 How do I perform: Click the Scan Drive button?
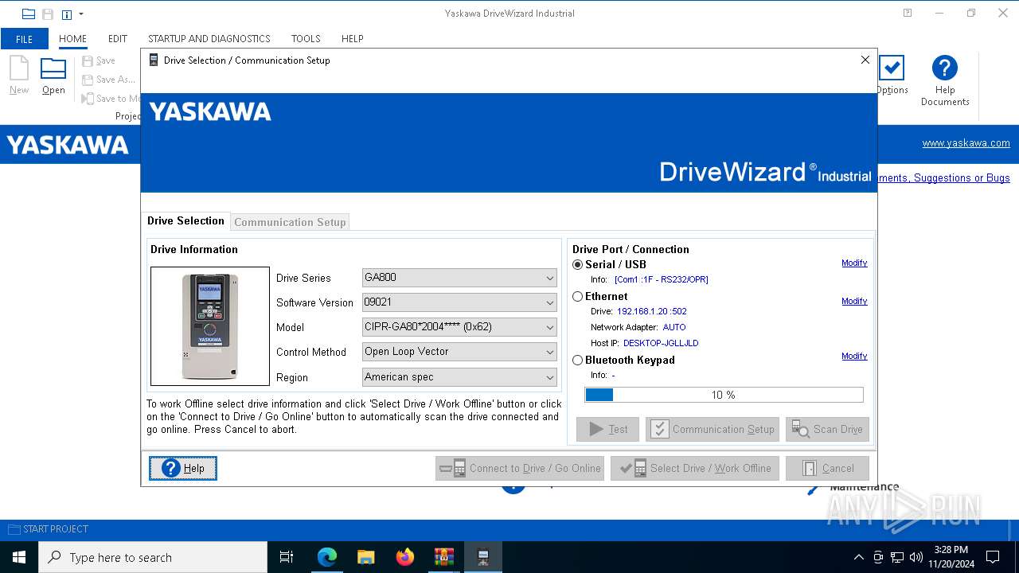pos(827,429)
